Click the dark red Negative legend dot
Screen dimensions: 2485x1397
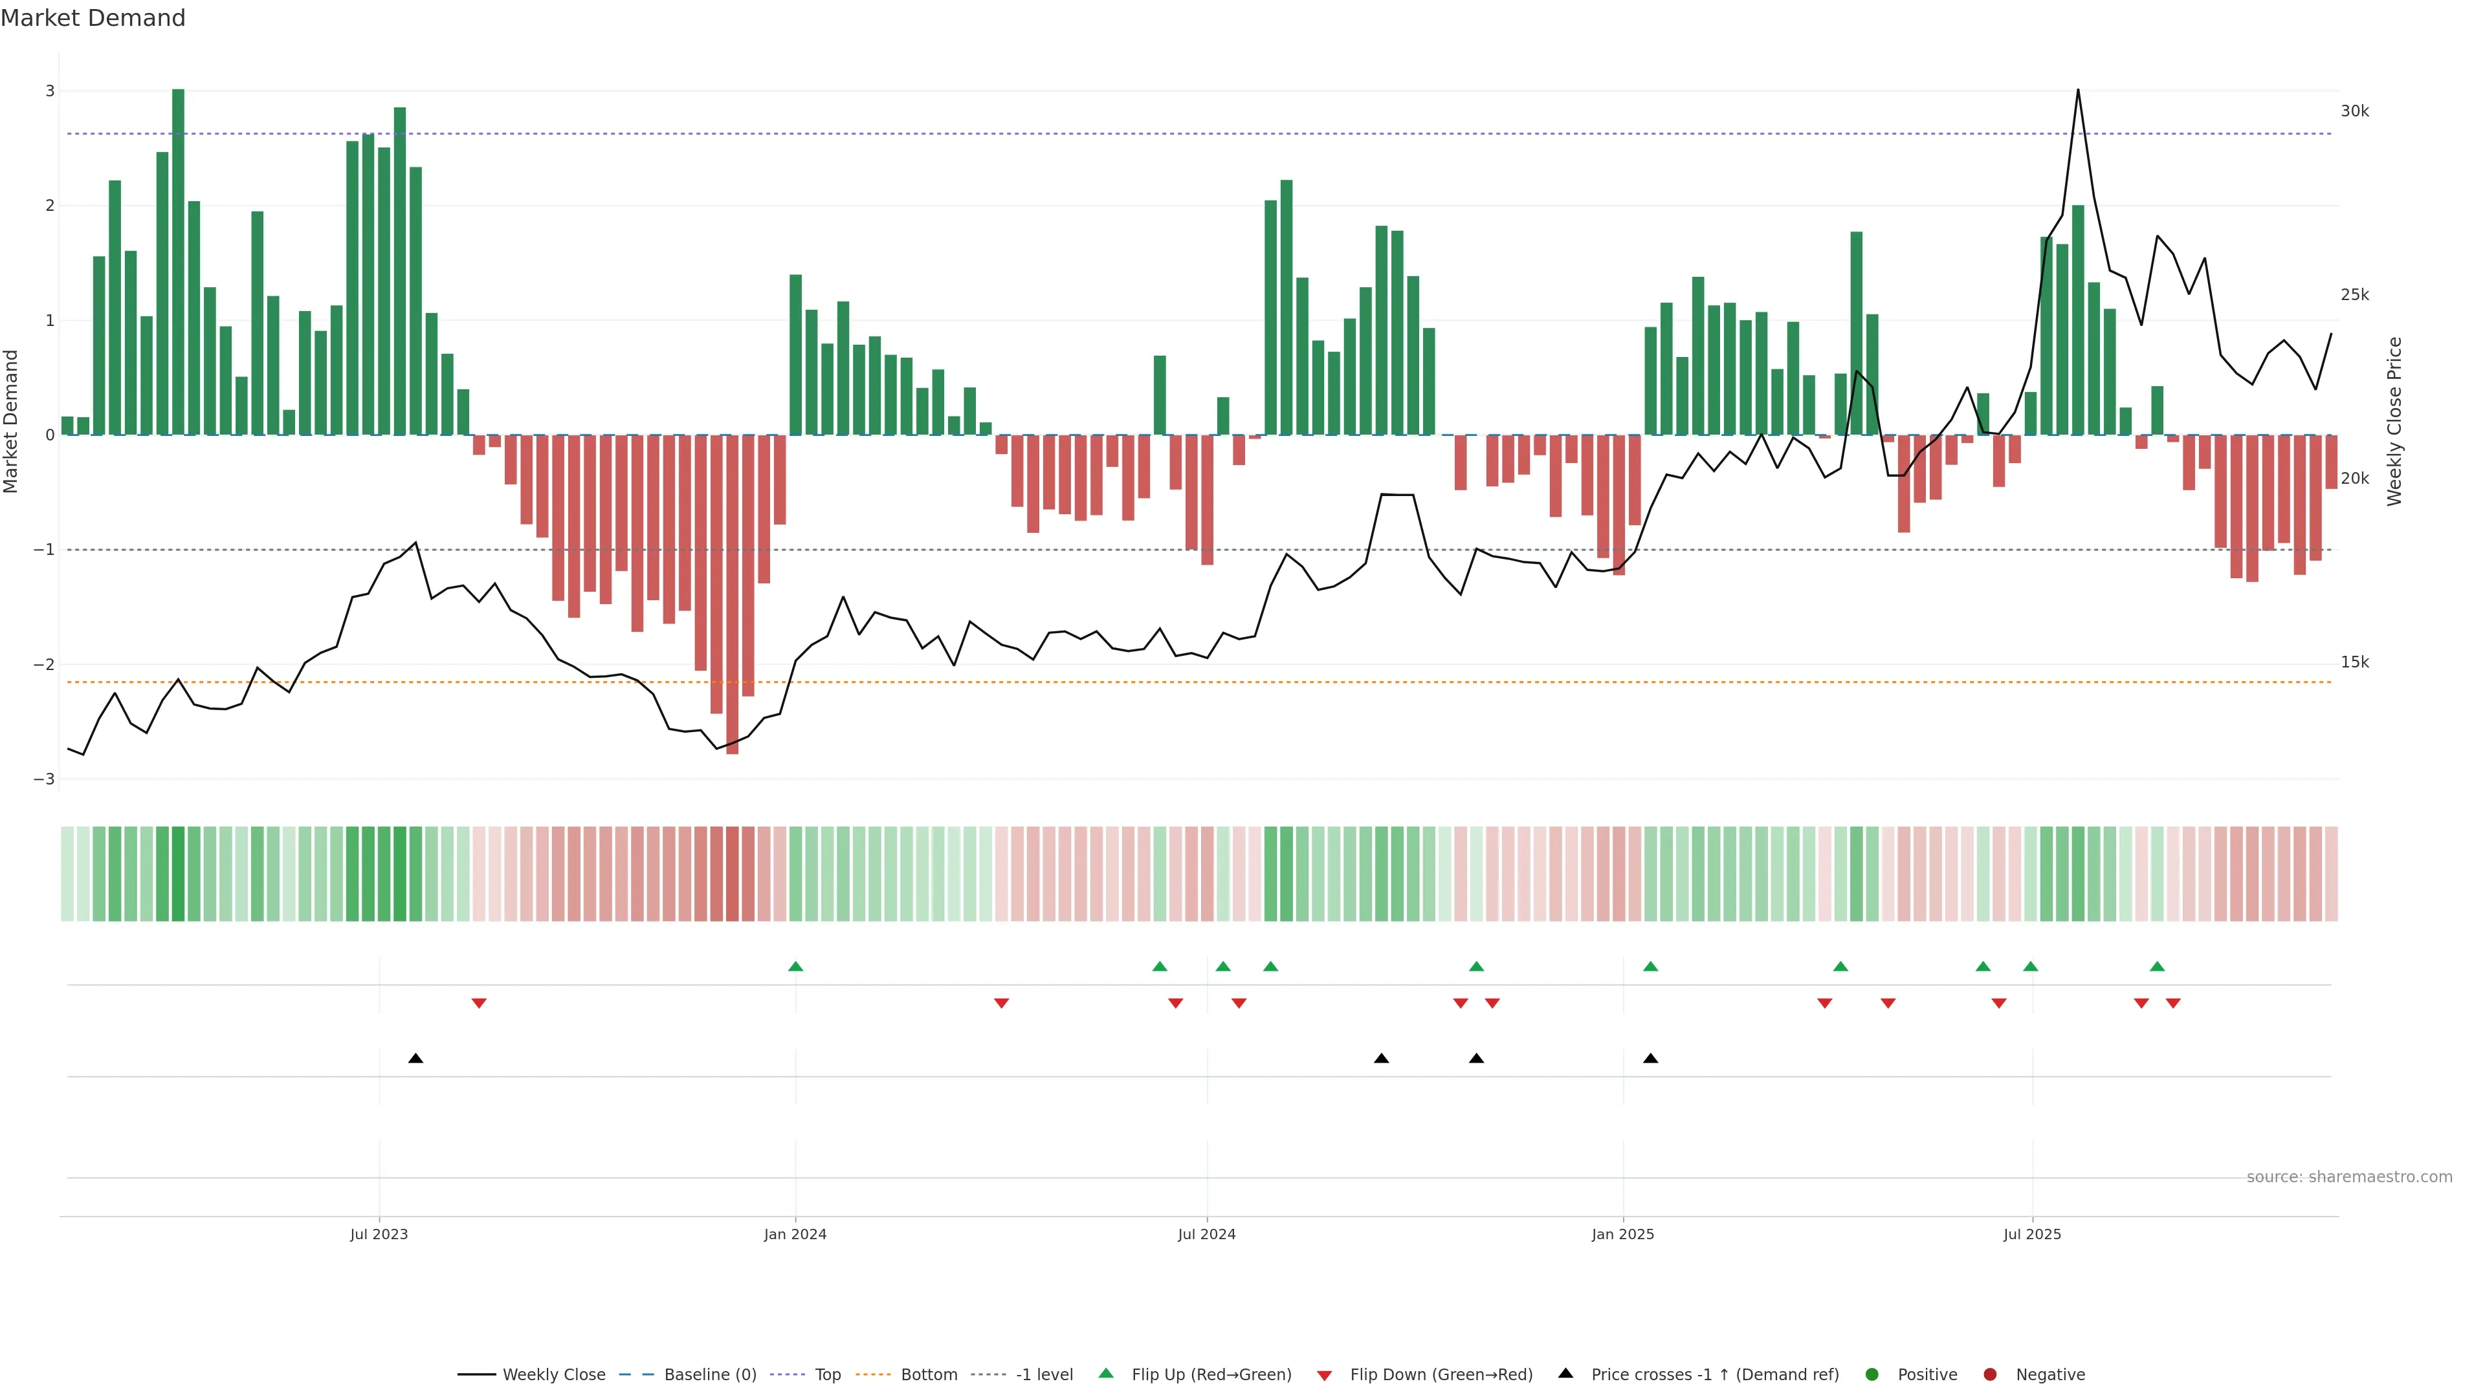(1990, 1375)
